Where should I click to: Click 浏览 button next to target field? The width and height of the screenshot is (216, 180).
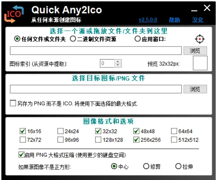[195, 89]
